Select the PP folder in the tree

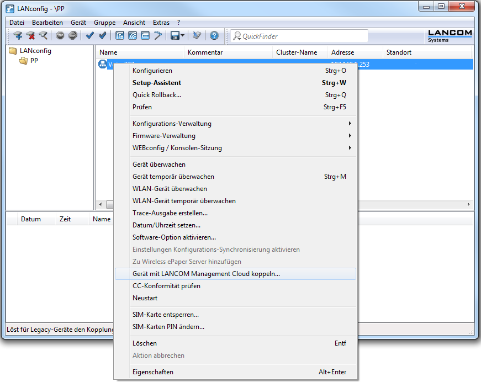coord(34,61)
